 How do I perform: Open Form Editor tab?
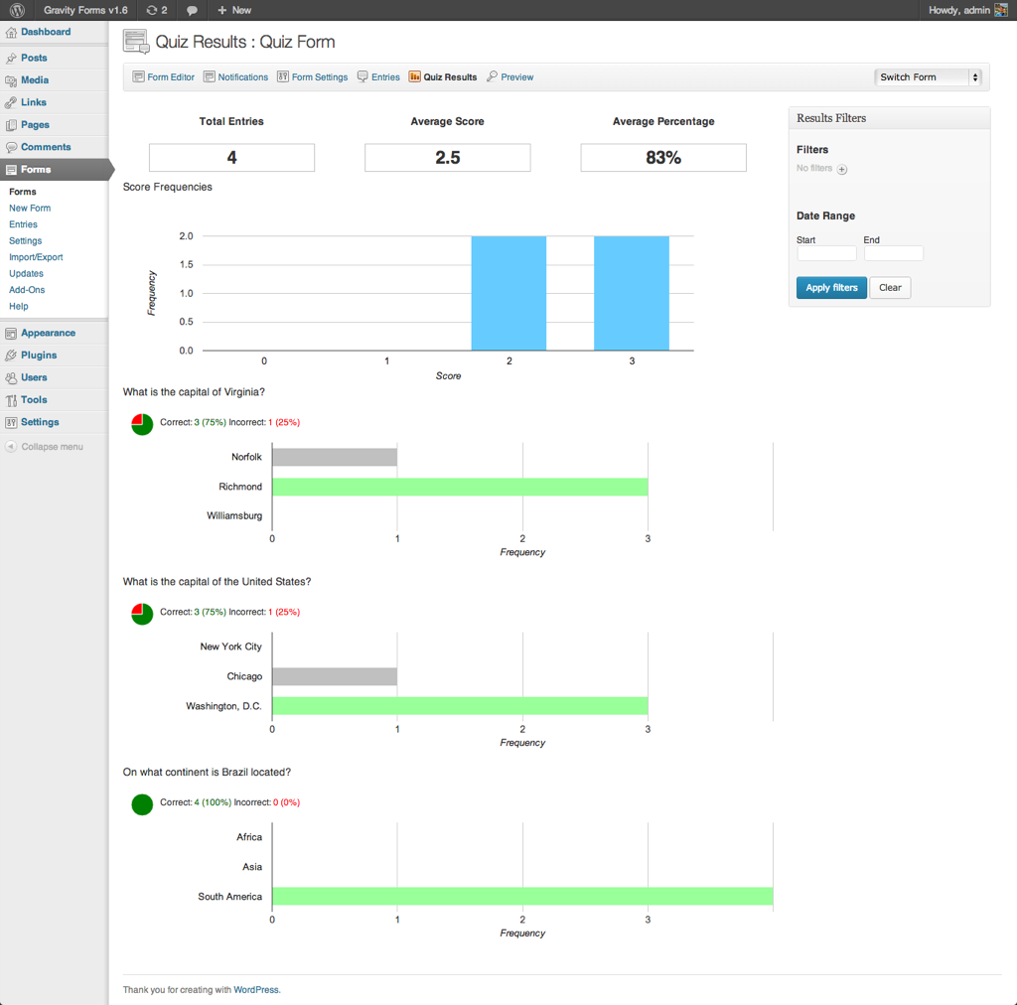(171, 77)
